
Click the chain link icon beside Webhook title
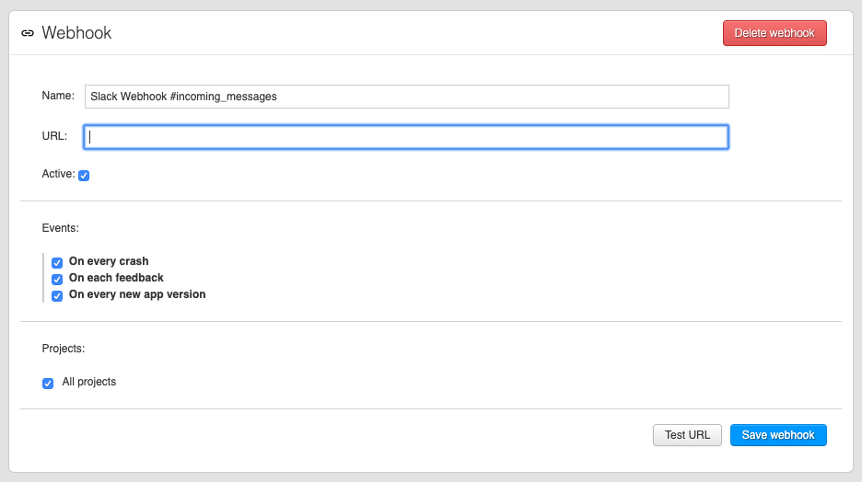coord(28,33)
